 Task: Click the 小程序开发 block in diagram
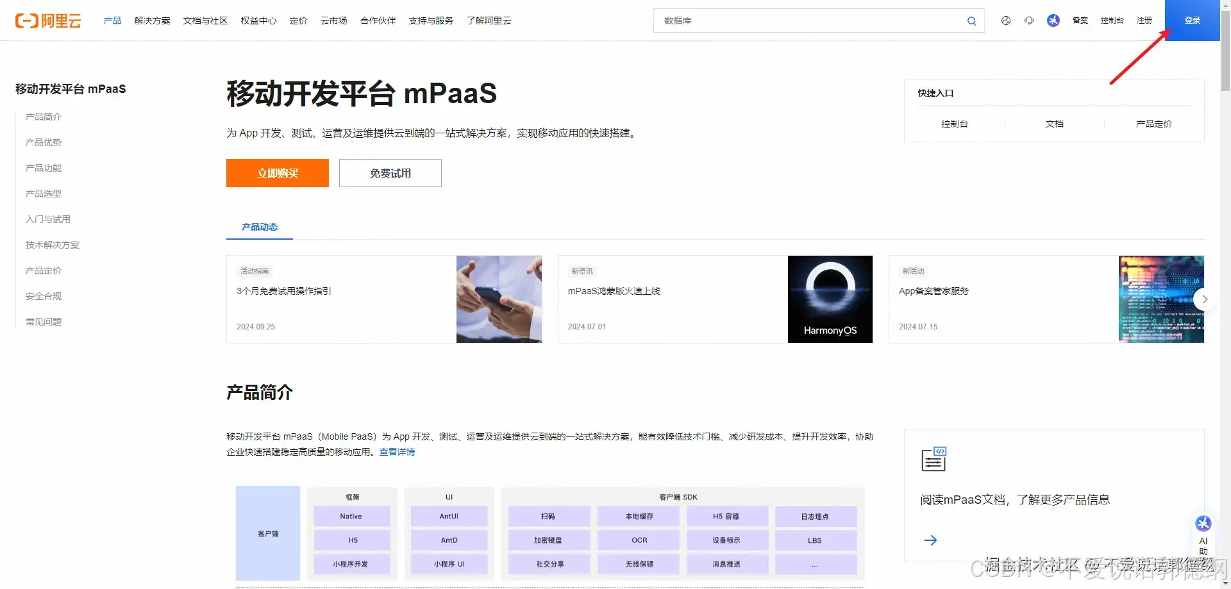click(x=351, y=564)
